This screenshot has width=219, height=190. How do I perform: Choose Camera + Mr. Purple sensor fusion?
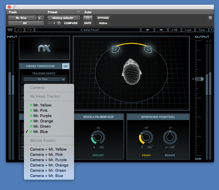[49, 160]
